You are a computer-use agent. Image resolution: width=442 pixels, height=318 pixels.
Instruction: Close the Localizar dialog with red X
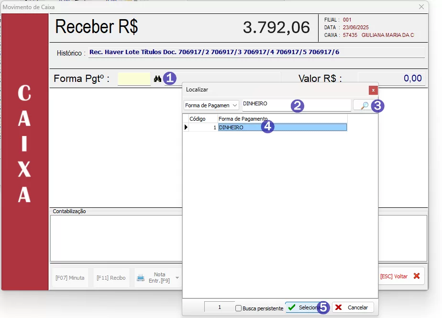(373, 90)
